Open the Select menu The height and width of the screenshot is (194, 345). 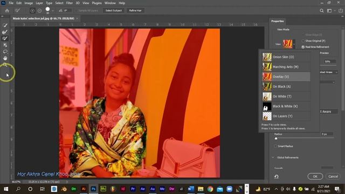click(x=59, y=3)
